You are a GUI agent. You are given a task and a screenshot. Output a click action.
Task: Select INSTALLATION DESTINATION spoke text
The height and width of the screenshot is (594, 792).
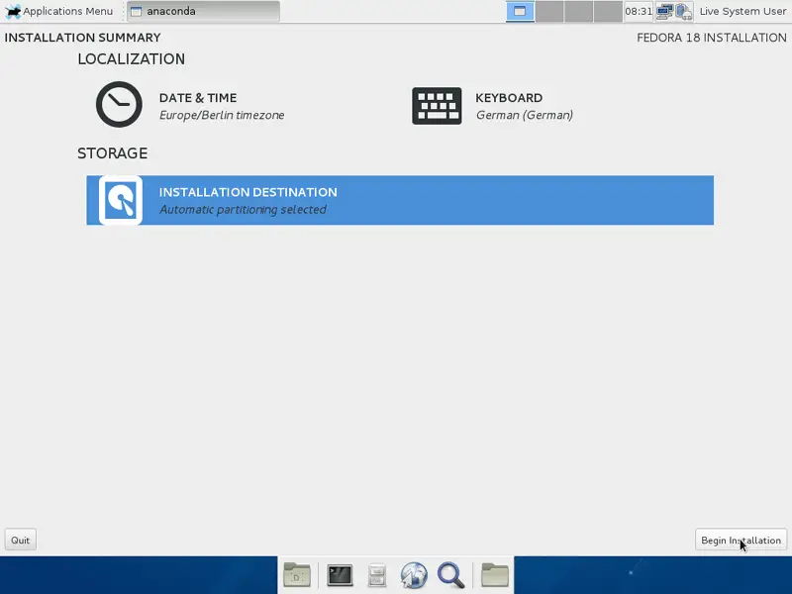(248, 192)
